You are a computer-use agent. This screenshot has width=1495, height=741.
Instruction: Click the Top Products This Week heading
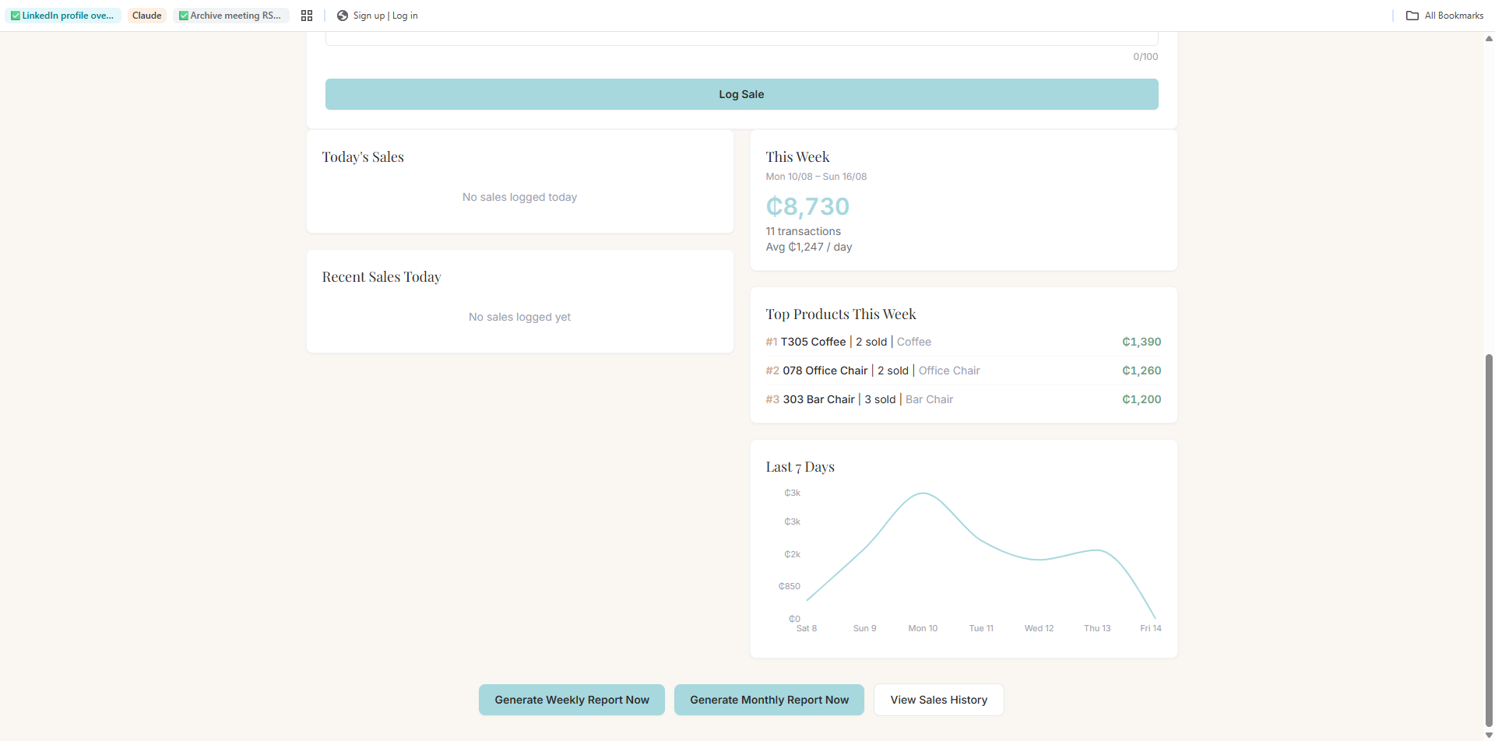pos(841,314)
